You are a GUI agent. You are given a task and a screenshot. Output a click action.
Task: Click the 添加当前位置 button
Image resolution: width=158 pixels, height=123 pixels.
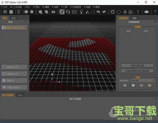137,65
